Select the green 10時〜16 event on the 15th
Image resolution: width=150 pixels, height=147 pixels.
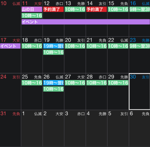pos(118,9)
